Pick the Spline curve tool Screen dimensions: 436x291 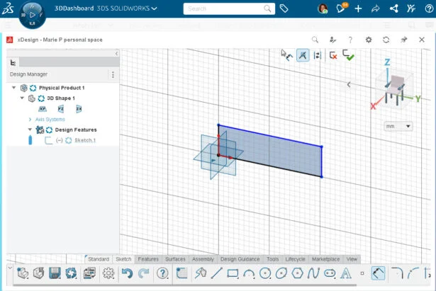click(x=313, y=273)
